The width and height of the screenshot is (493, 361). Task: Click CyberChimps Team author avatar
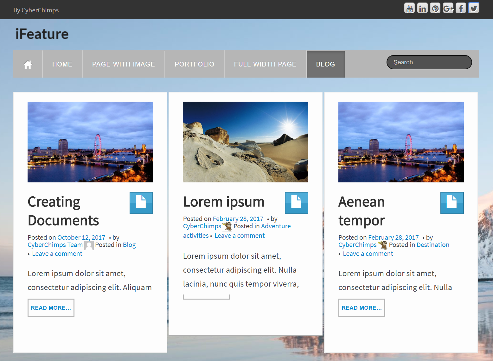tap(89, 245)
